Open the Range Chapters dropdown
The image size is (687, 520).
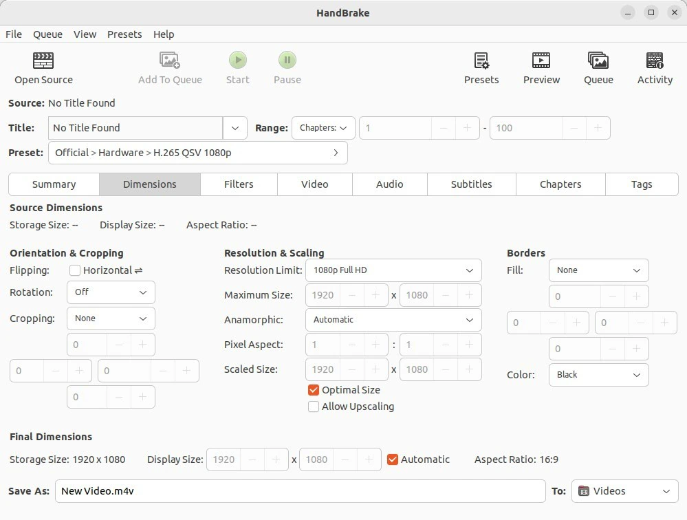click(x=323, y=128)
